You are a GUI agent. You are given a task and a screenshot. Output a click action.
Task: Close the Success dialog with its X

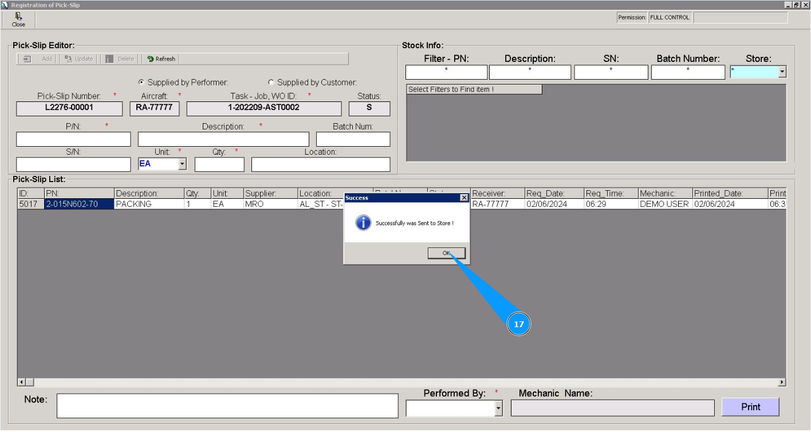click(464, 198)
